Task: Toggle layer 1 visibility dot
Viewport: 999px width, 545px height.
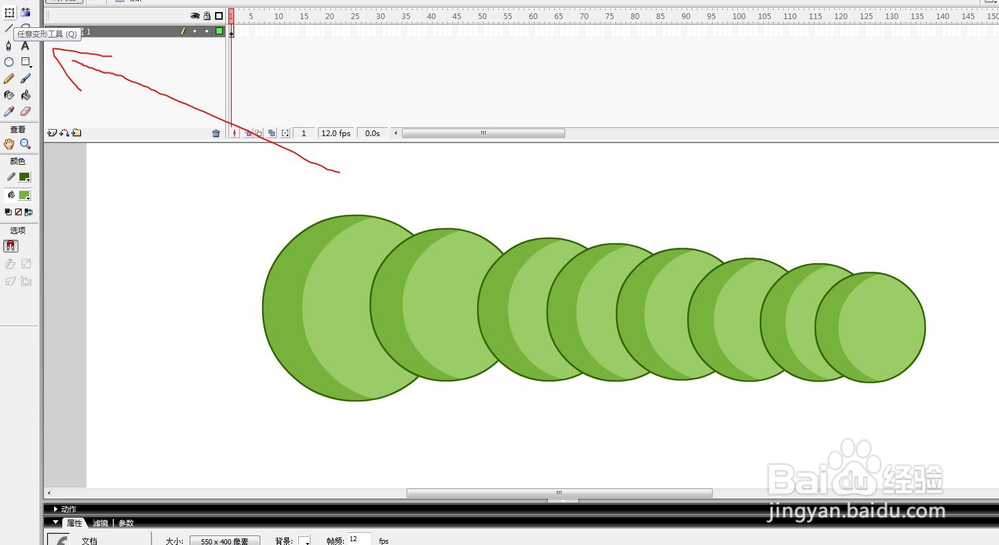Action: tap(195, 31)
